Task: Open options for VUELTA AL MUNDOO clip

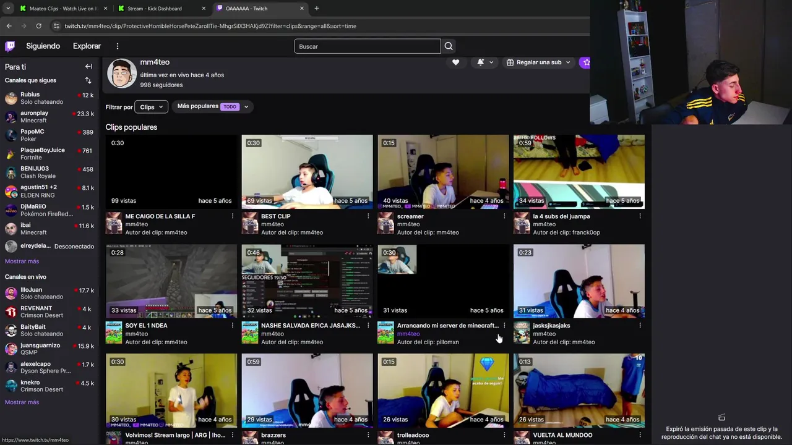Action: tap(640, 435)
